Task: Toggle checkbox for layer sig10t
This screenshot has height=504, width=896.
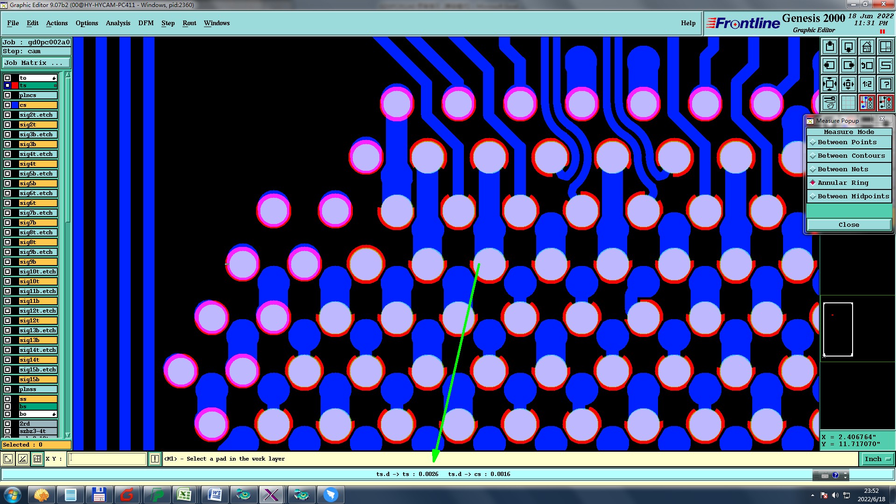Action: [7, 281]
